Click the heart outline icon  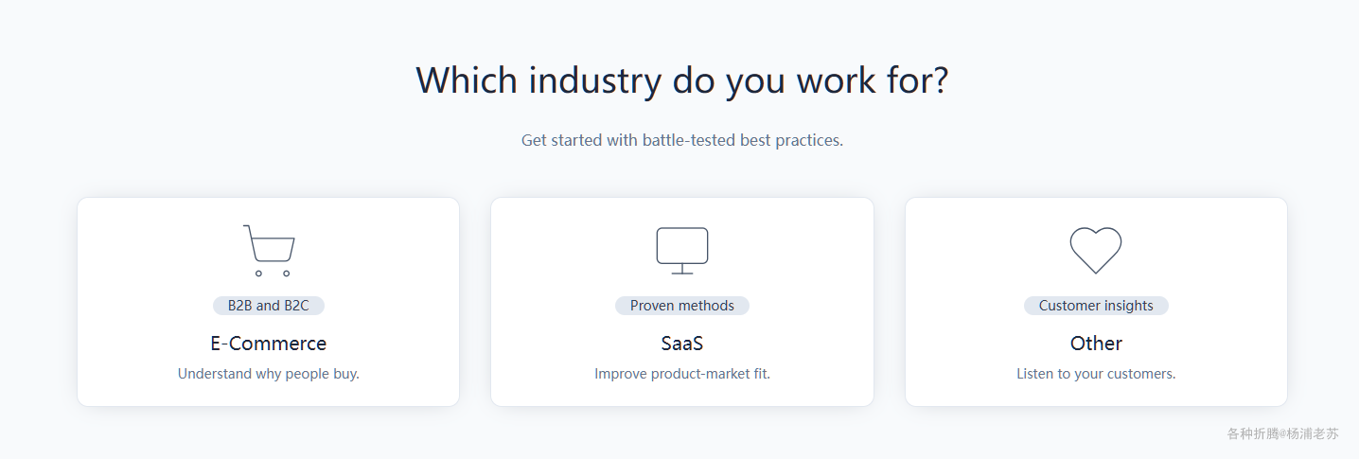pos(1096,251)
